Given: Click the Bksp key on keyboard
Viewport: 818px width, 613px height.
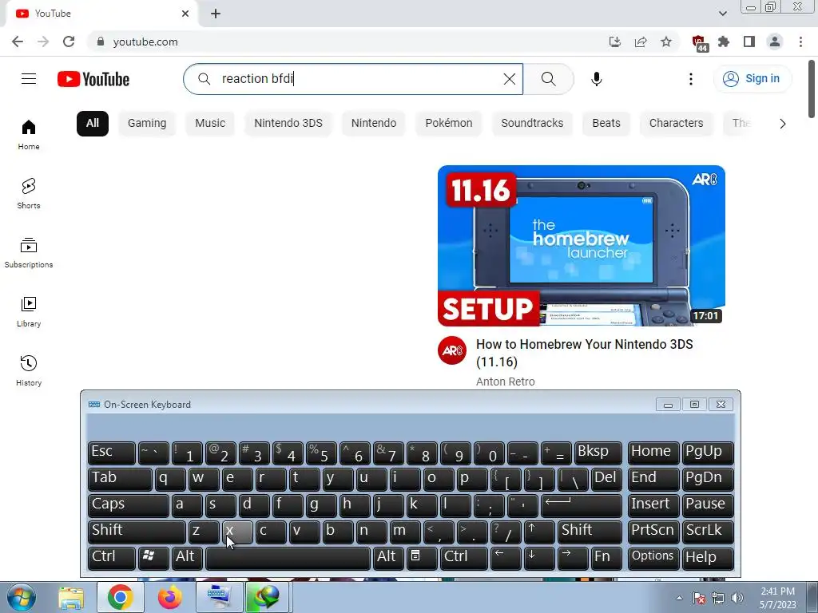Looking at the screenshot, I should tap(598, 452).
